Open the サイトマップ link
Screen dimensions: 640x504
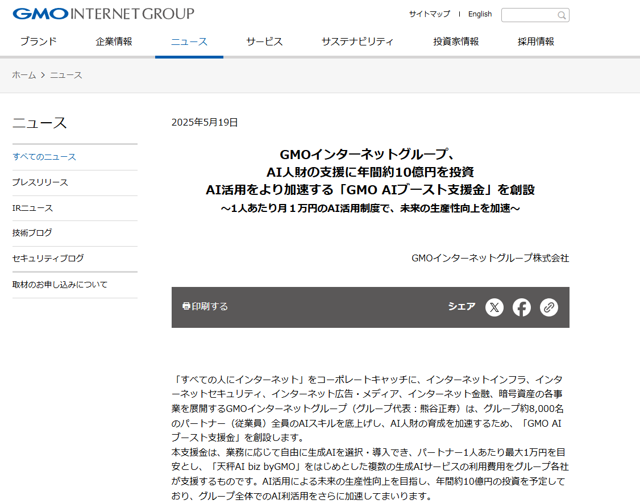429,14
